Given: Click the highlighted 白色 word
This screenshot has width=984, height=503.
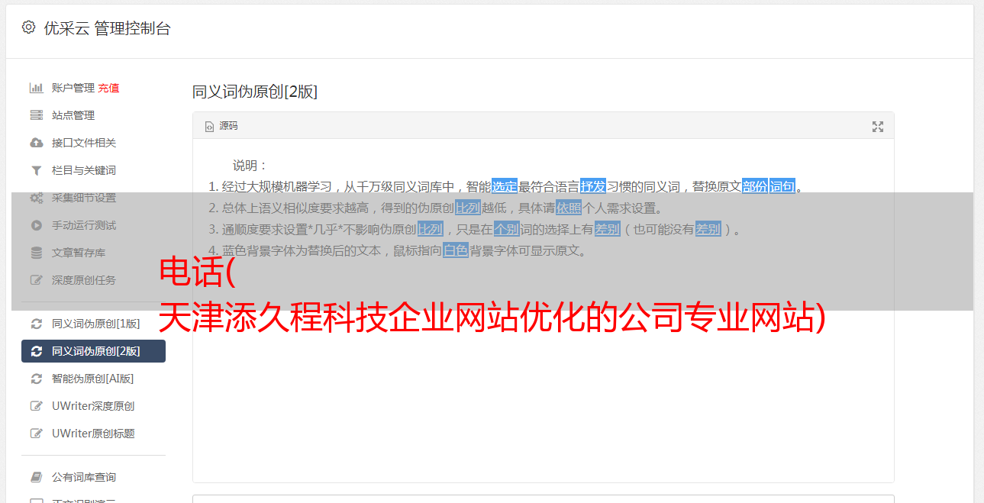Looking at the screenshot, I should point(456,250).
